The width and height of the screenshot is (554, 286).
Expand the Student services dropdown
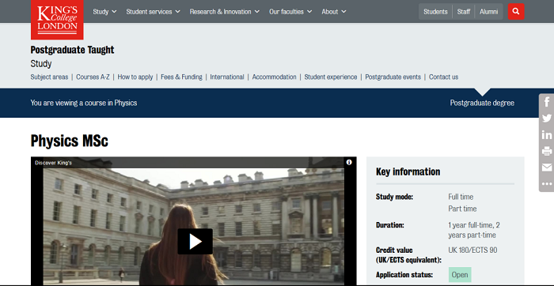153,12
